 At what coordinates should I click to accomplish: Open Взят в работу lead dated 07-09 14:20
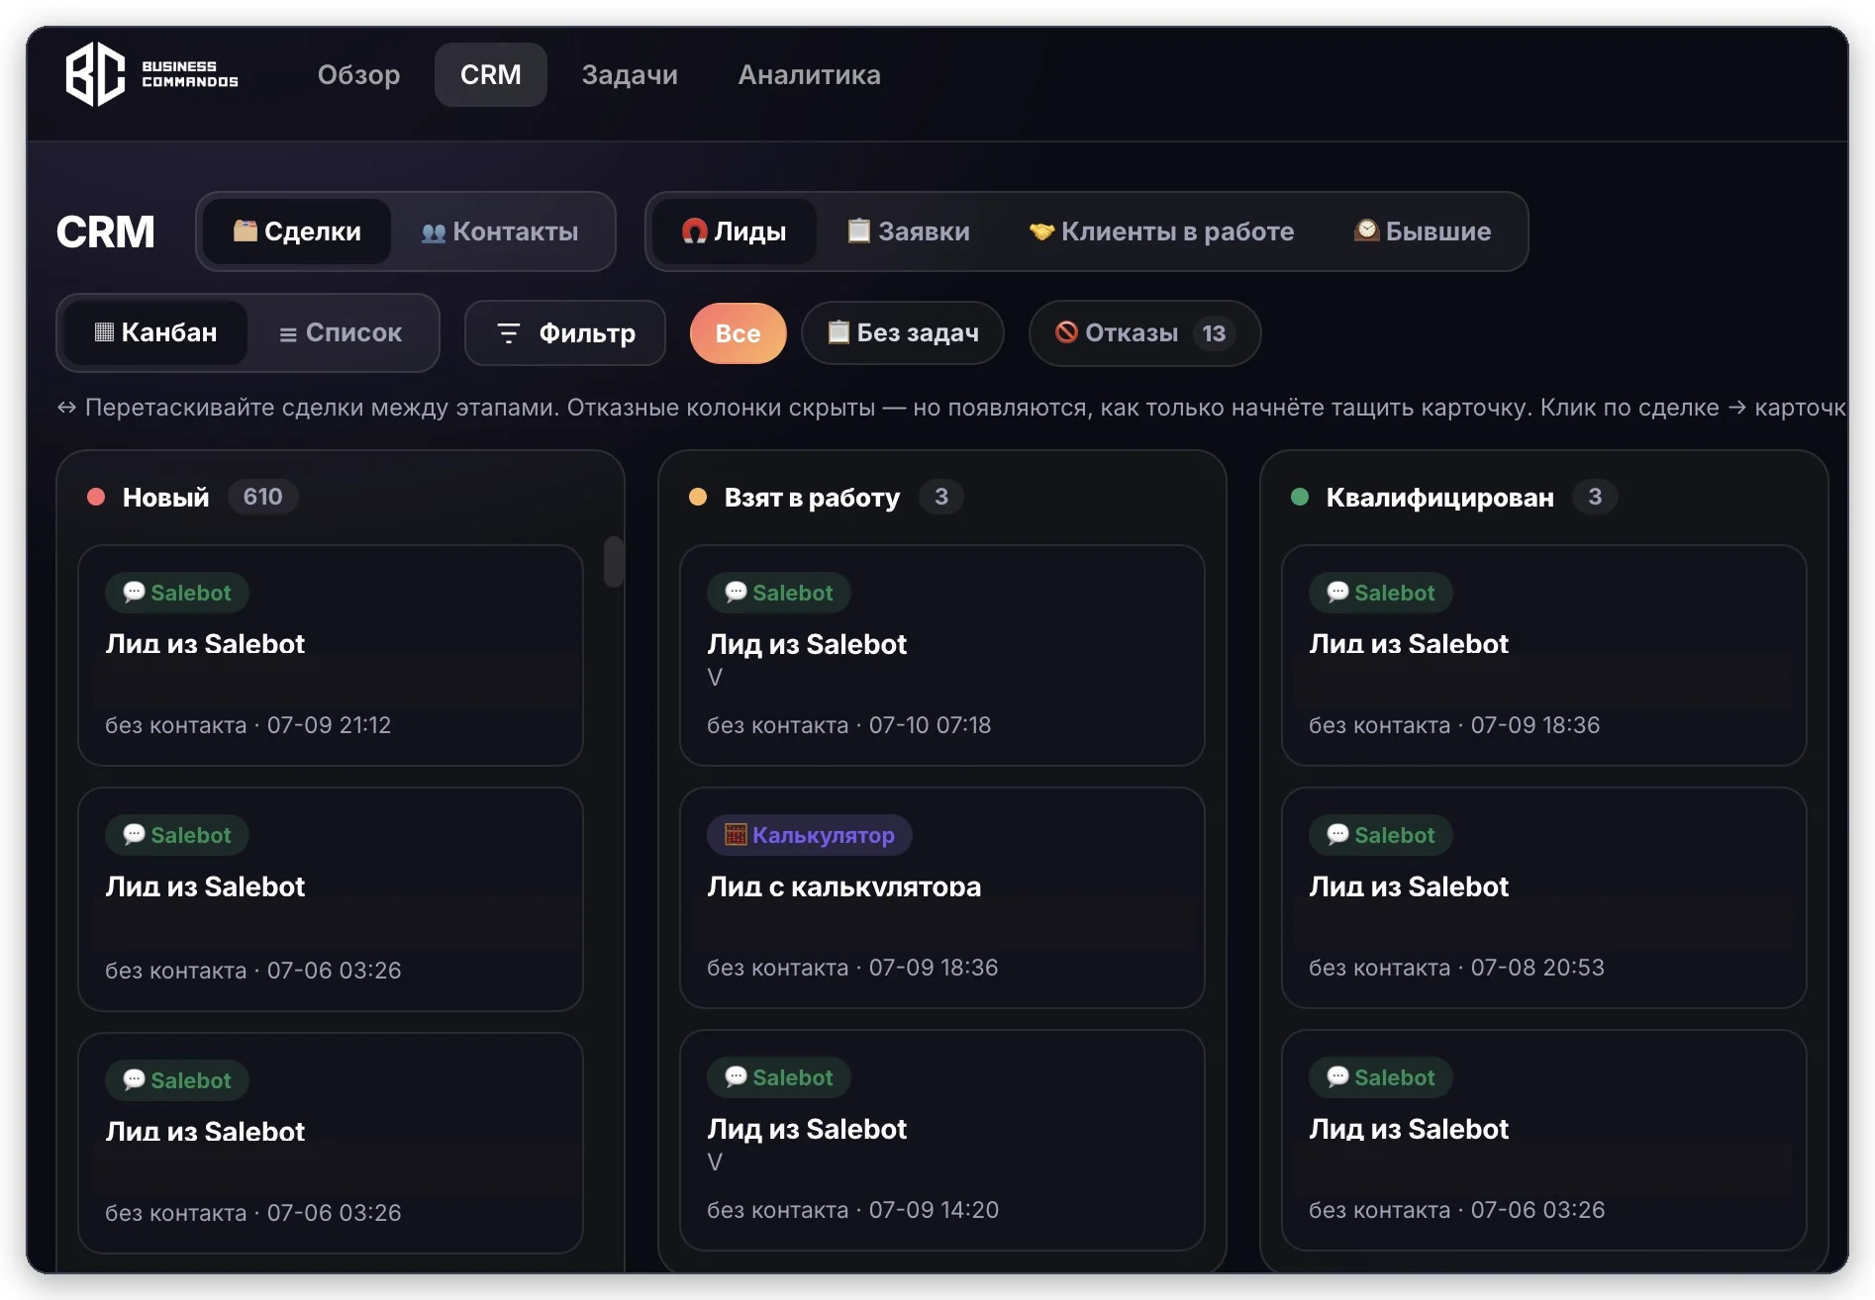tap(941, 1140)
